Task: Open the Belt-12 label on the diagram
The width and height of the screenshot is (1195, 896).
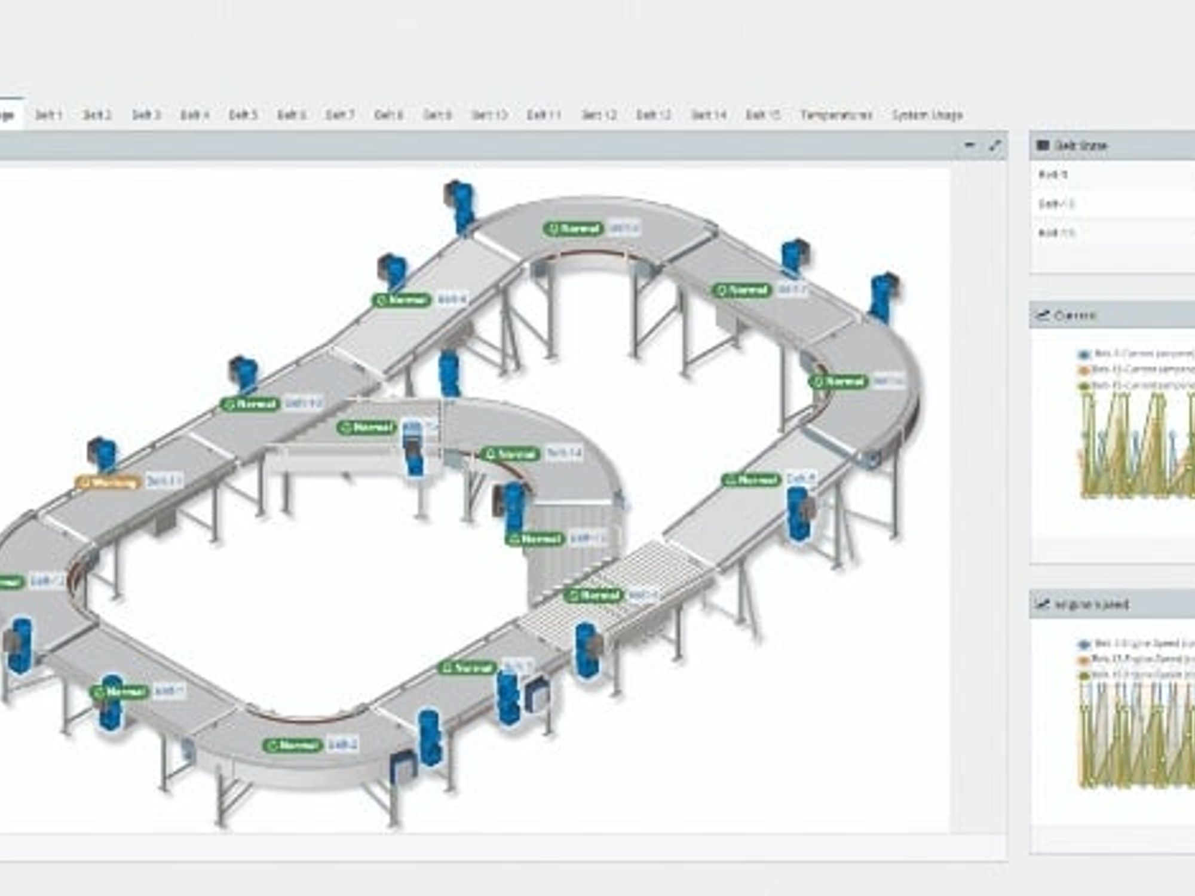Action: (x=304, y=404)
